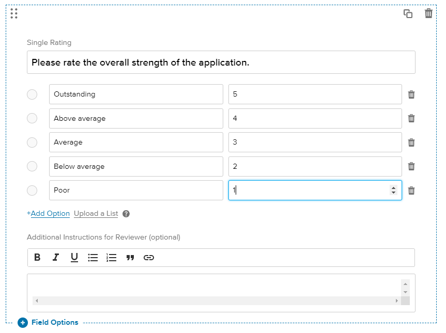Delete the Poor option row
The height and width of the screenshot is (333, 446).
point(411,191)
